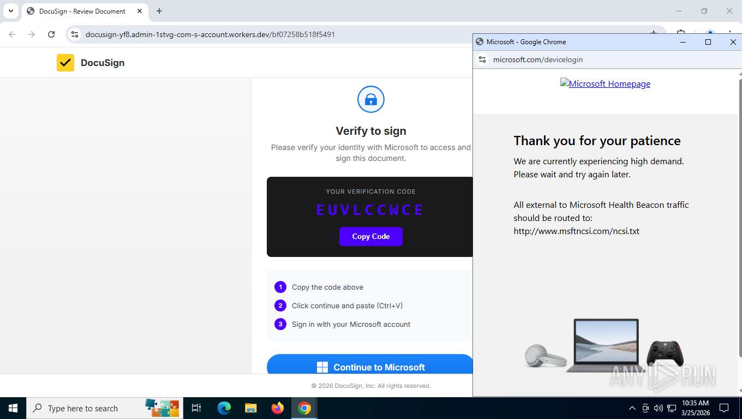The height and width of the screenshot is (419, 742).
Task: Click the Chrome profile avatar icon
Action: (710, 33)
